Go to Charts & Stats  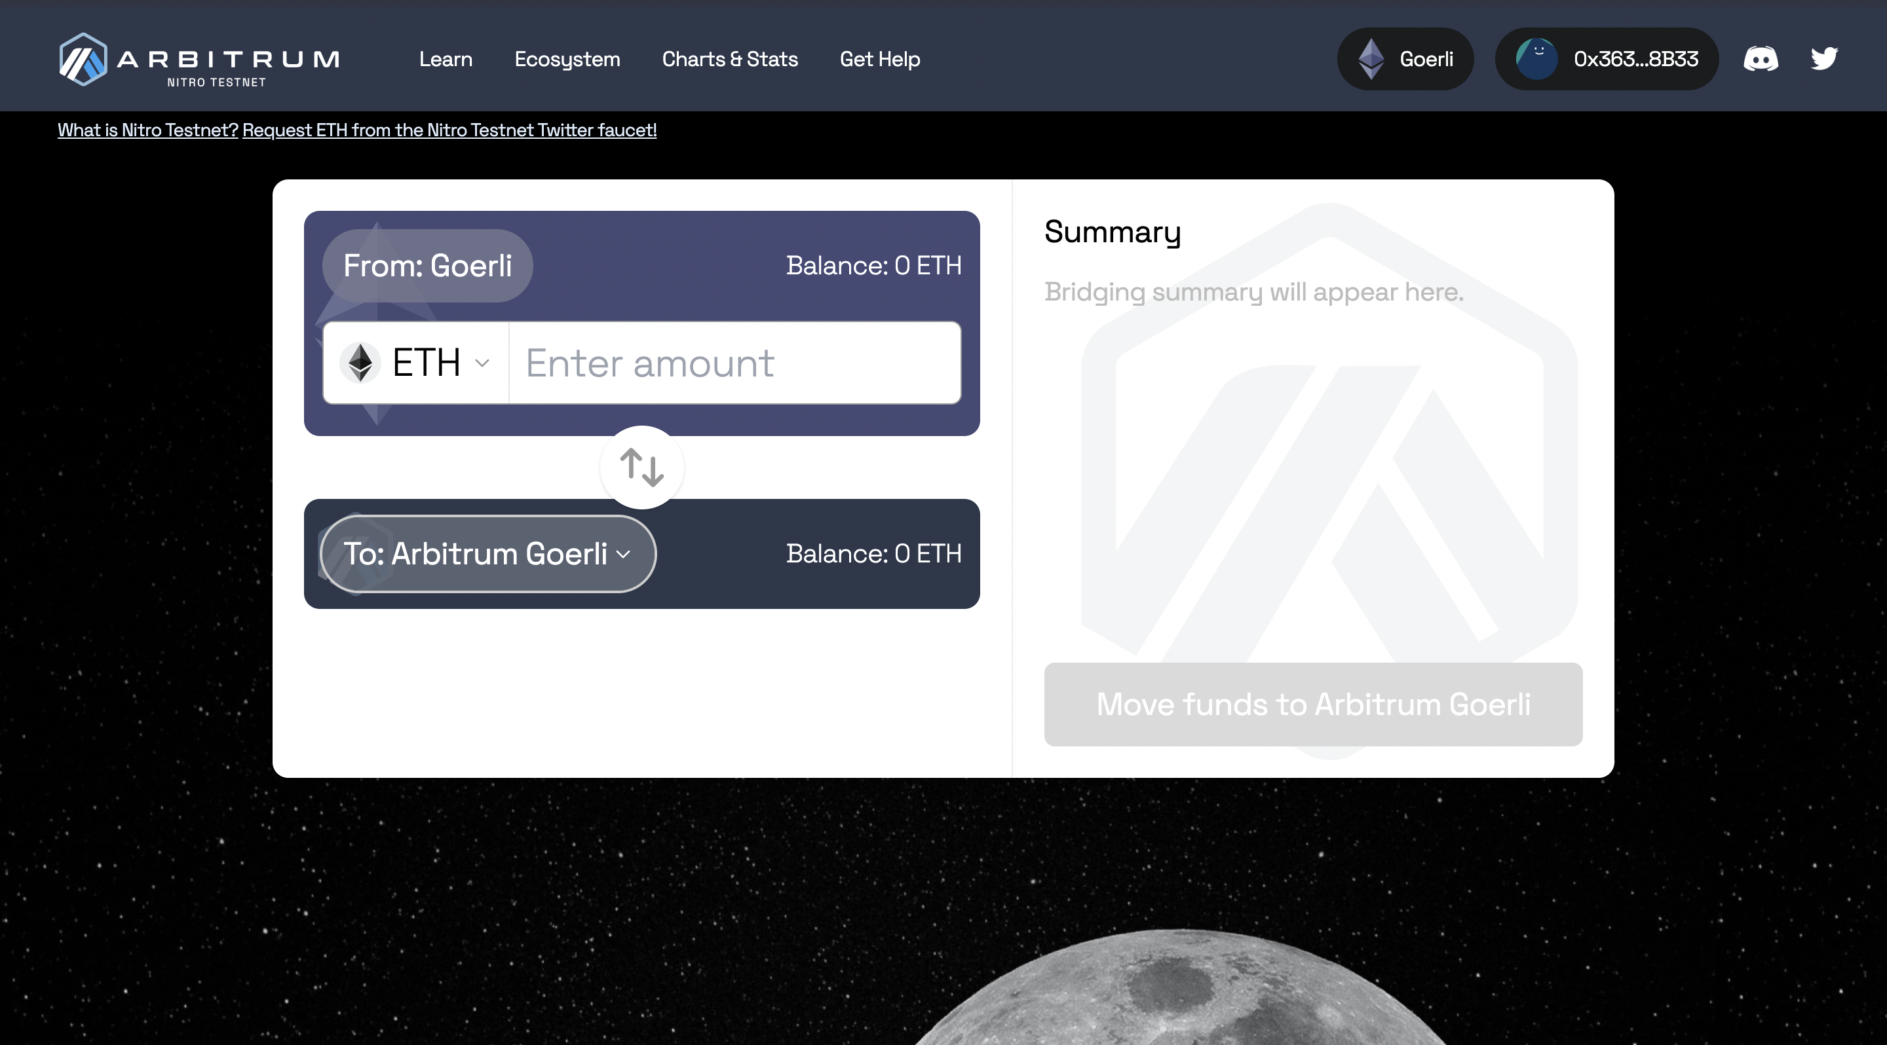click(x=730, y=58)
